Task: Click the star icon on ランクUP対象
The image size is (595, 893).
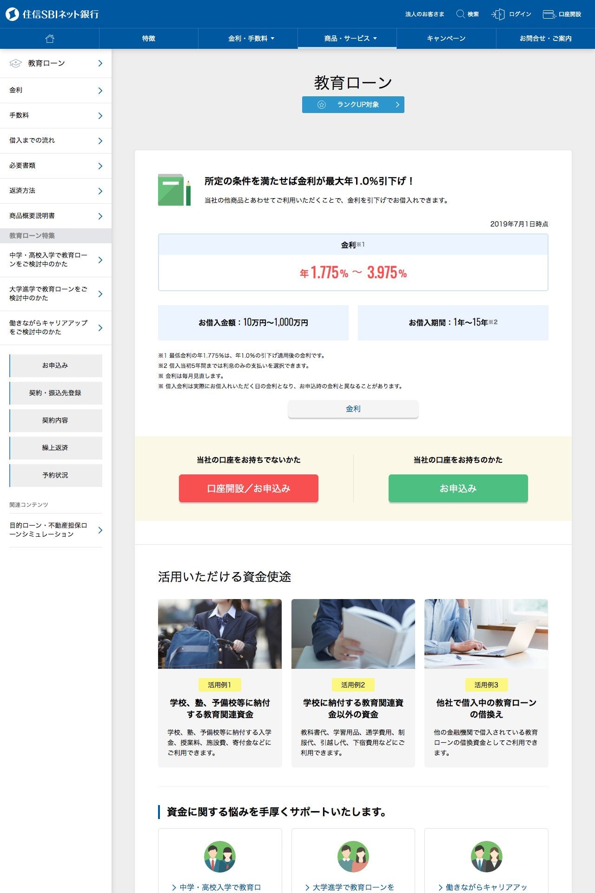Action: pyautogui.click(x=321, y=105)
